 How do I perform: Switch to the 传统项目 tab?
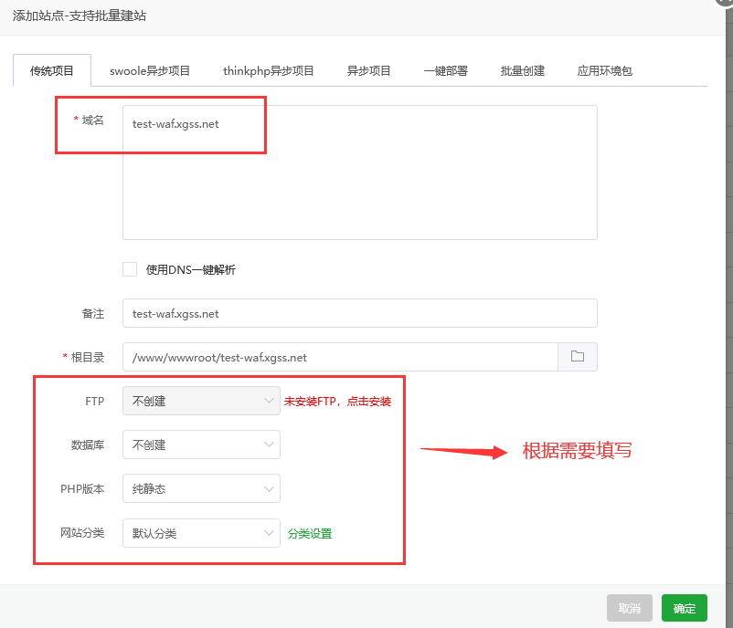52,70
